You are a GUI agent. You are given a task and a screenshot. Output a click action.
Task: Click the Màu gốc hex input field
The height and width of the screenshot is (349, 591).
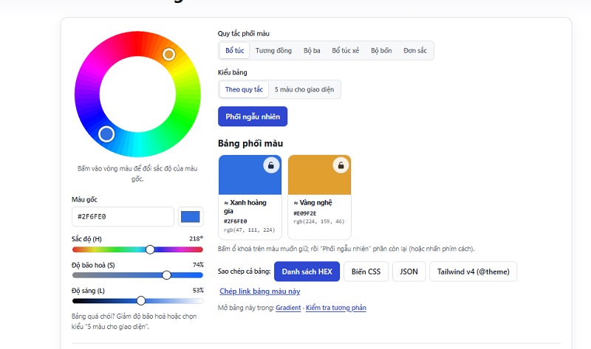click(x=123, y=216)
